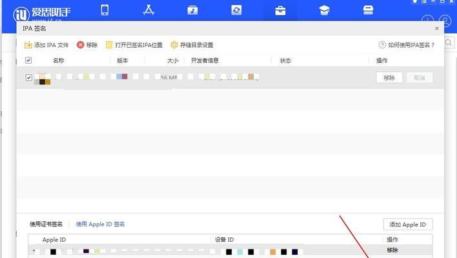Screen dimensions: 457x258
Task: Click the 开发者信息 column header
Action: pyautogui.click(x=205, y=60)
